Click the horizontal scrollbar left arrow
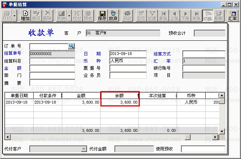This screenshot has width=241, height=159. point(8,137)
